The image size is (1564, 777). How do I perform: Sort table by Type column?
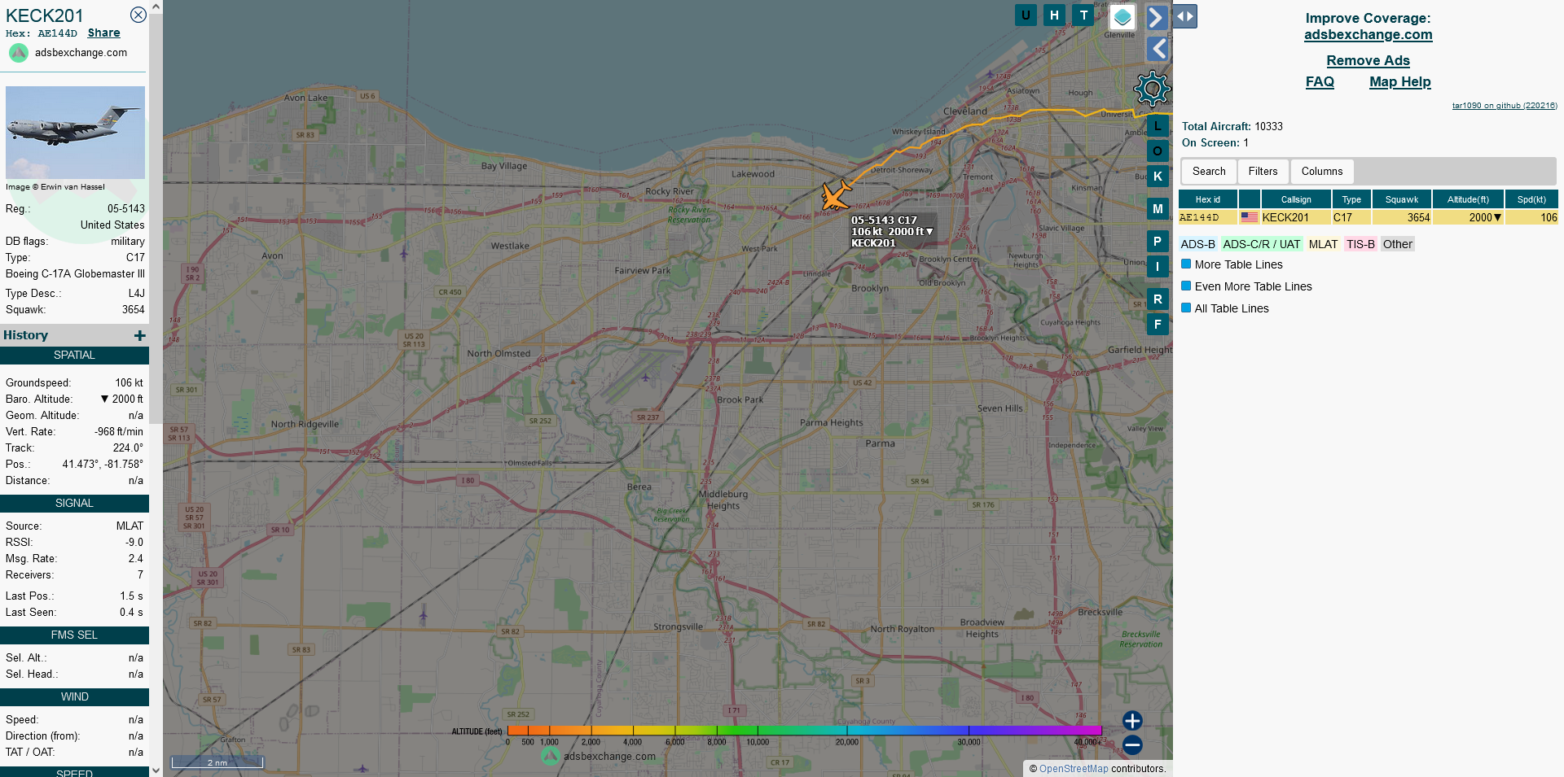(1351, 199)
